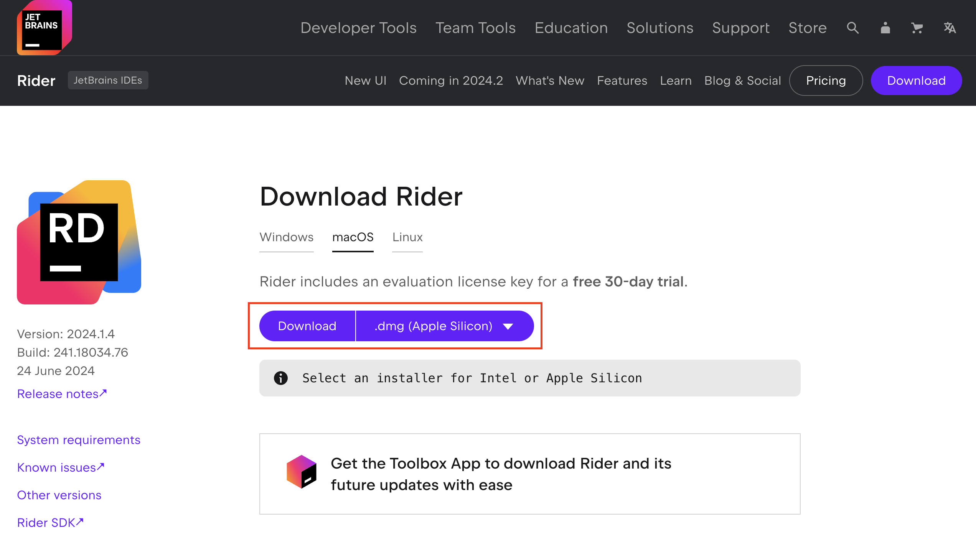Open the Team Tools menu

pyautogui.click(x=475, y=28)
